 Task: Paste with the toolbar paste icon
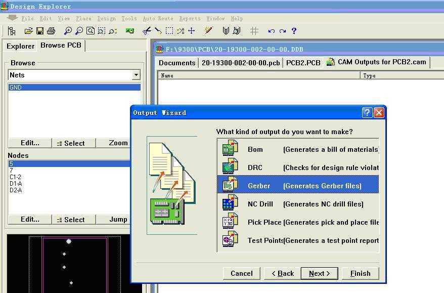point(158,30)
